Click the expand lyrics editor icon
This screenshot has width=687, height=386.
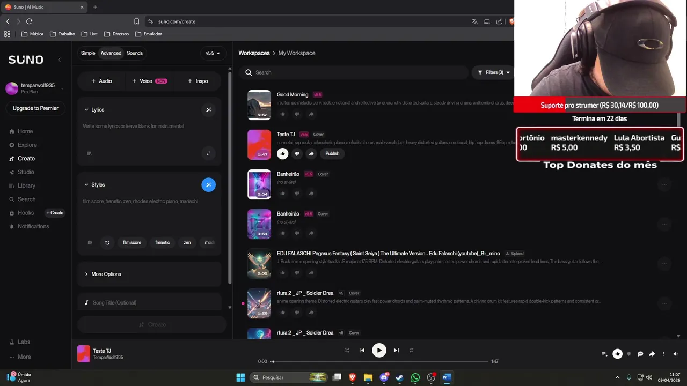[x=209, y=153]
